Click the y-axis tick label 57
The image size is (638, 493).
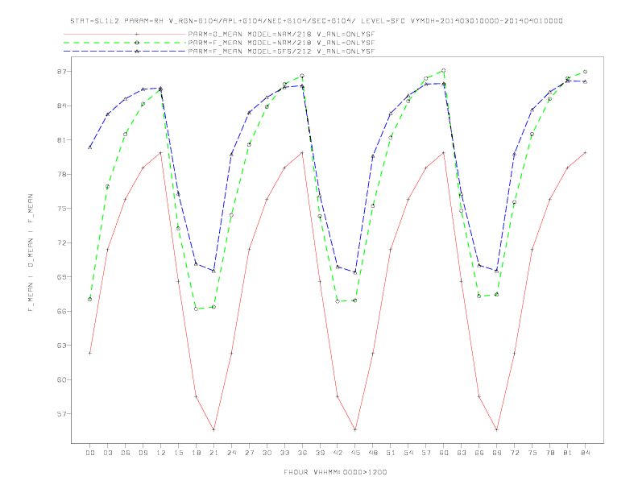pos(62,414)
